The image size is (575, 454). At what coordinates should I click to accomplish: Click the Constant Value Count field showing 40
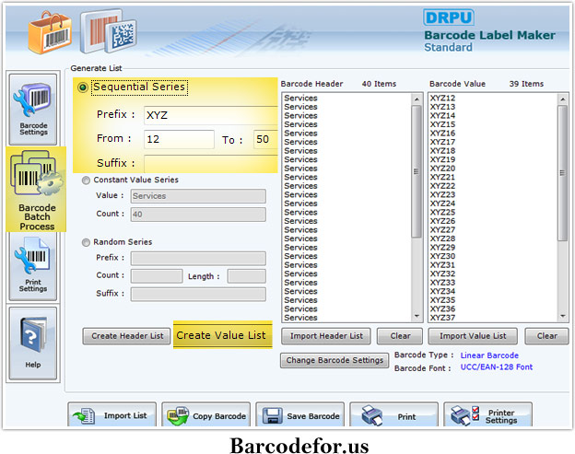coord(198,215)
